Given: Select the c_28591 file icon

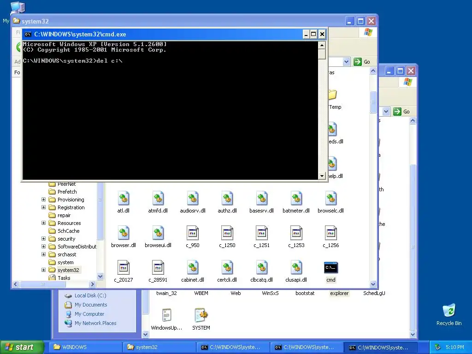Looking at the screenshot, I should coord(158,268).
